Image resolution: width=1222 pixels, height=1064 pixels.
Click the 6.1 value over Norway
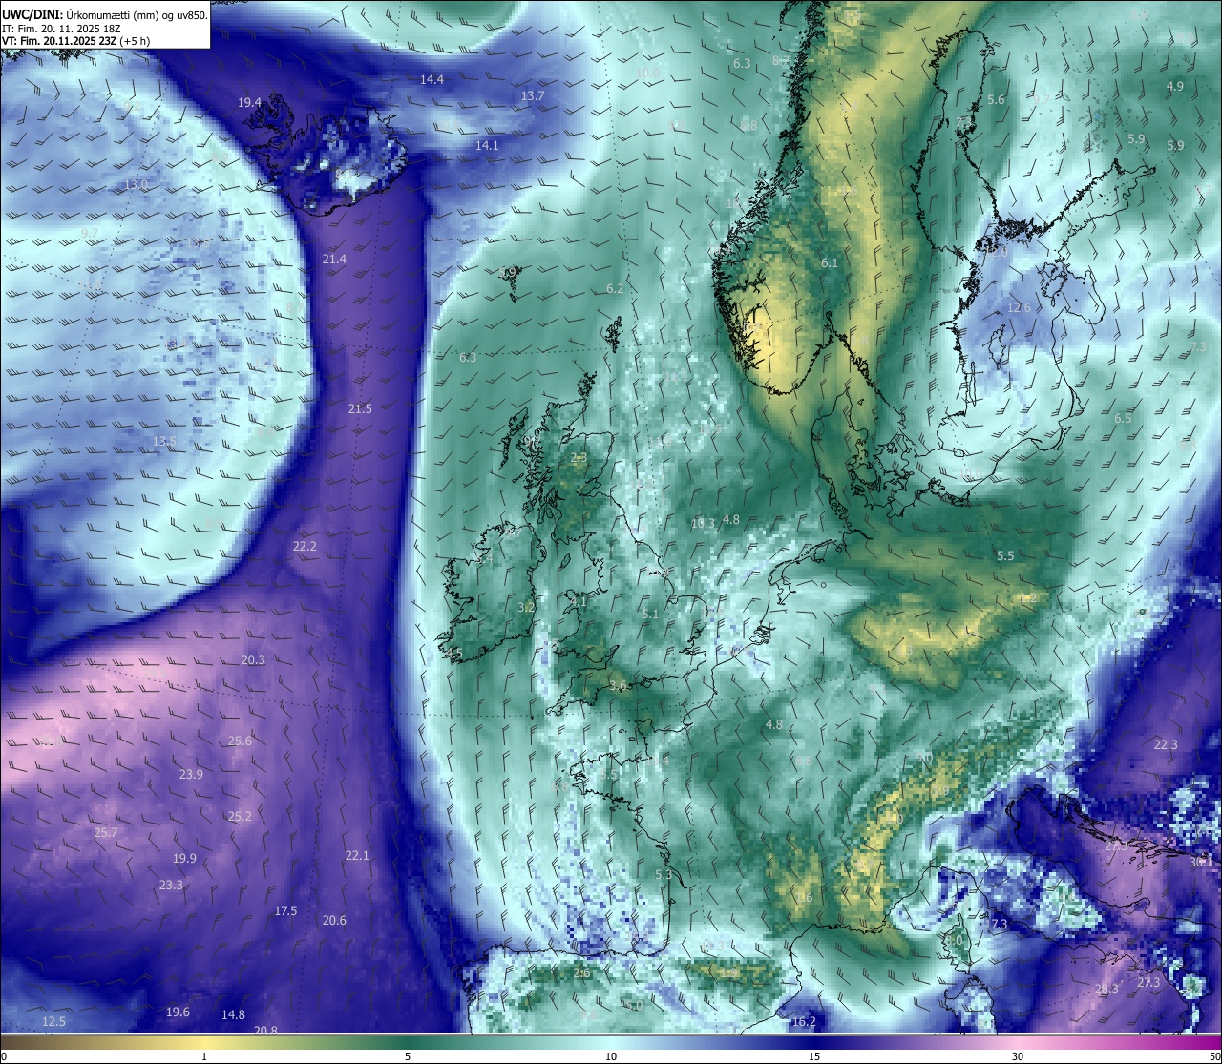(x=830, y=262)
